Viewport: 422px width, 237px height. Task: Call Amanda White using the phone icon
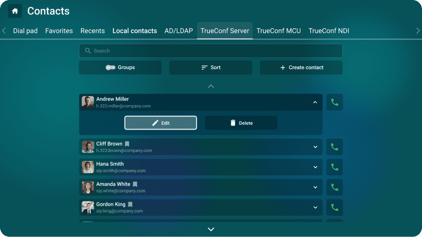click(335, 187)
